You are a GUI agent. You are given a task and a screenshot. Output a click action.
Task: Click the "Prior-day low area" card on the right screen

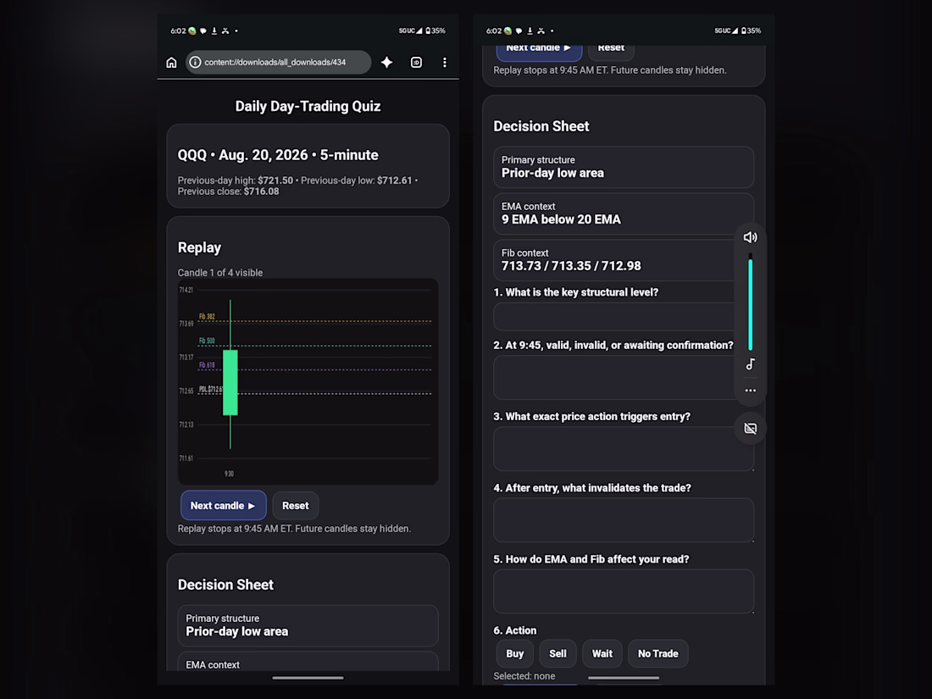pos(624,167)
